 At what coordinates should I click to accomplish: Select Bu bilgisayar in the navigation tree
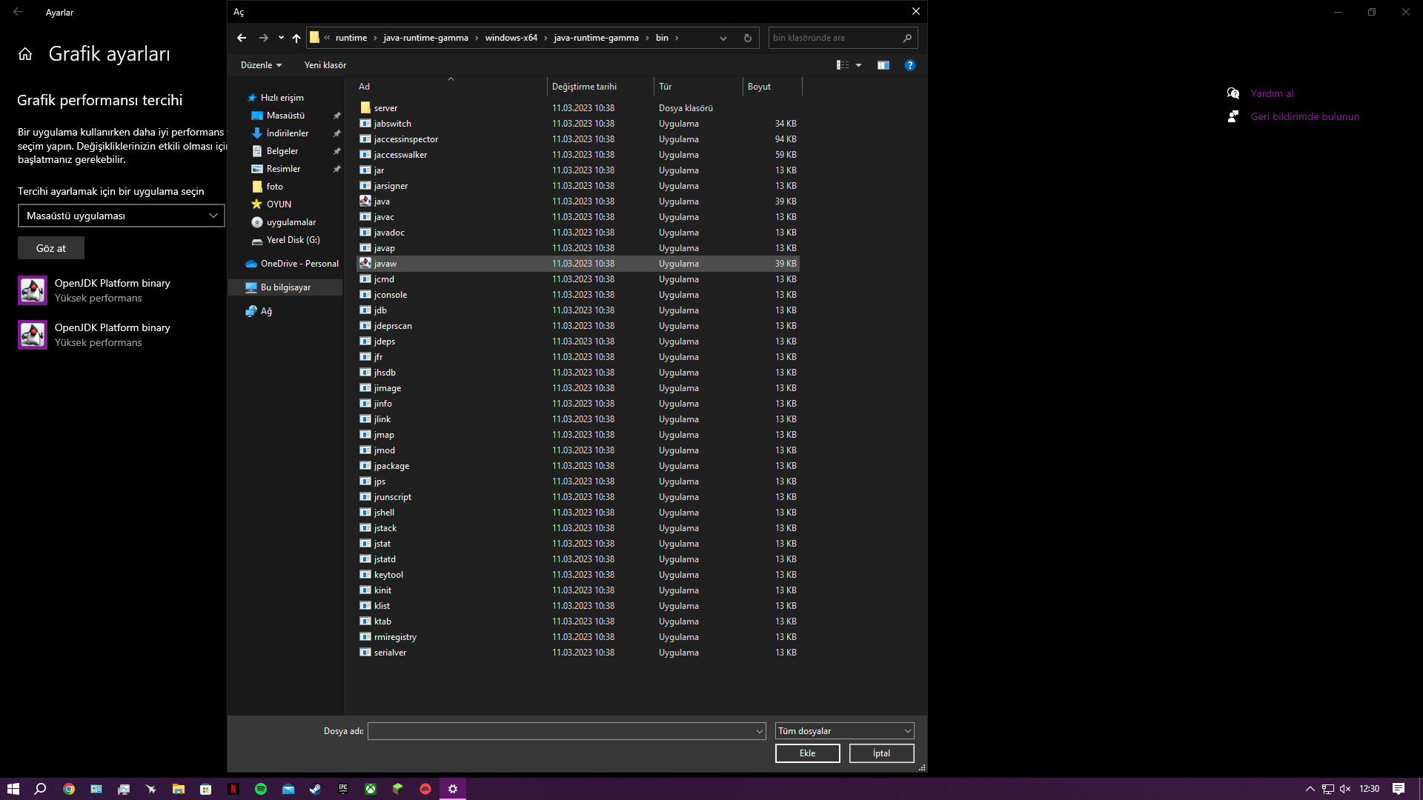click(285, 287)
